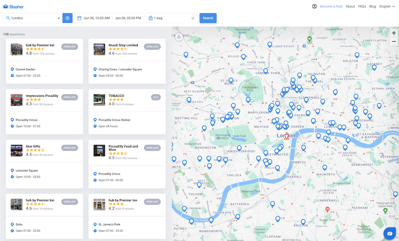399x241 pixels.
Task: Click map pin near Hackney
Action: point(374,67)
